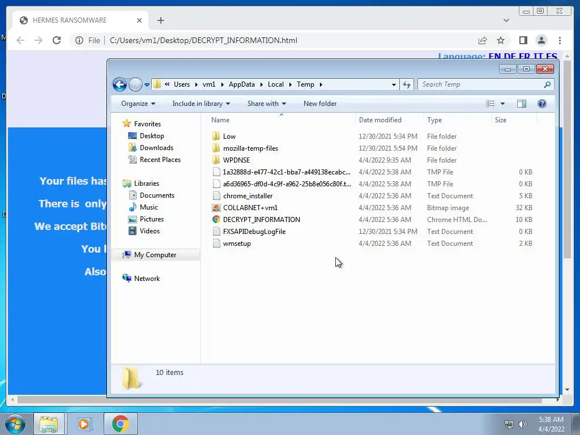Click the Explorer back navigation arrow
The width and height of the screenshot is (580, 435).
[x=120, y=85]
